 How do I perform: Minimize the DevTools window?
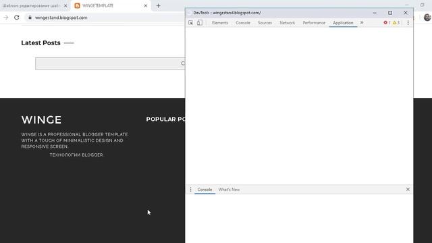375,13
